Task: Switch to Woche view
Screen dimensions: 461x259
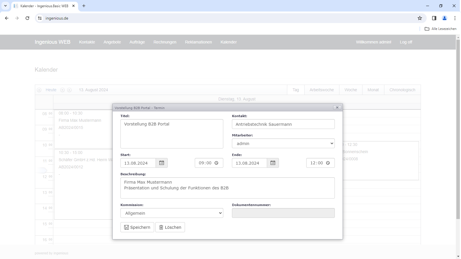Action: [x=351, y=90]
